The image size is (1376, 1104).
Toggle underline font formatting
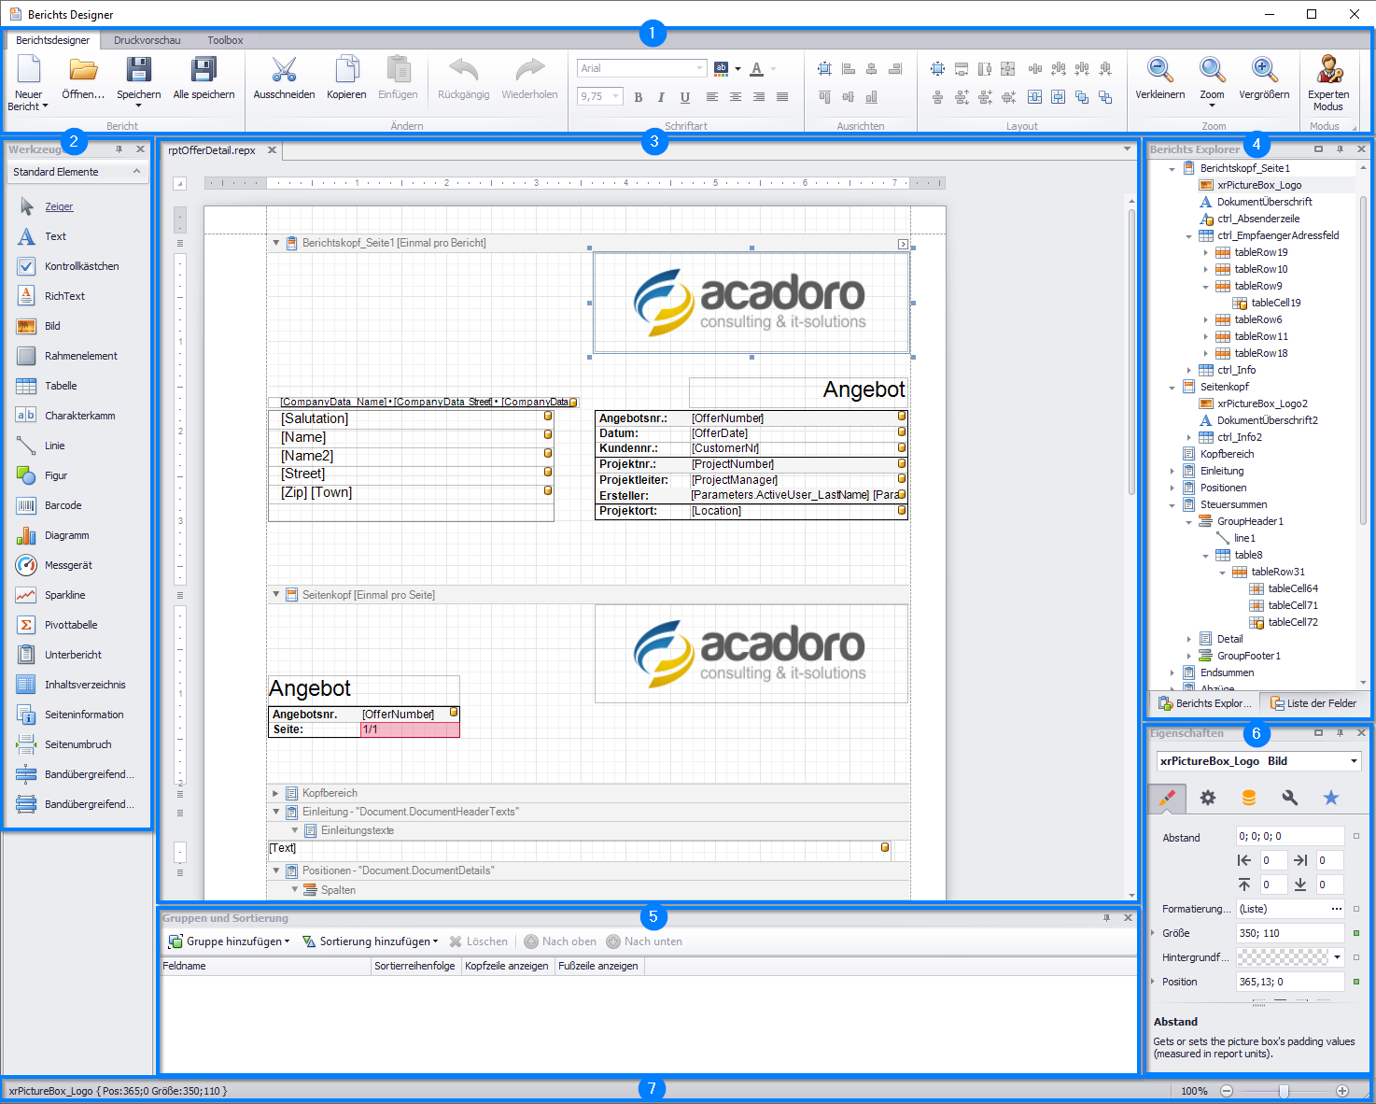point(685,97)
